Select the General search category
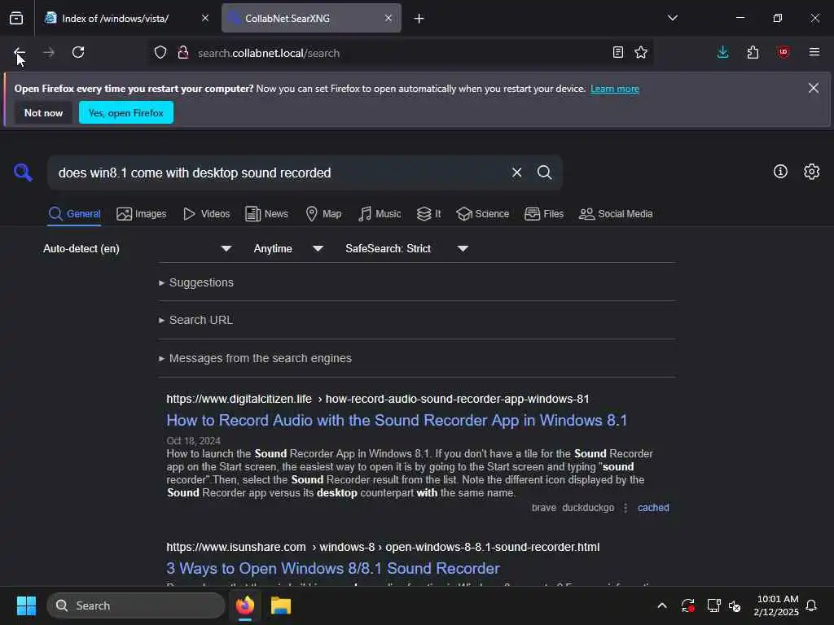 click(x=74, y=214)
